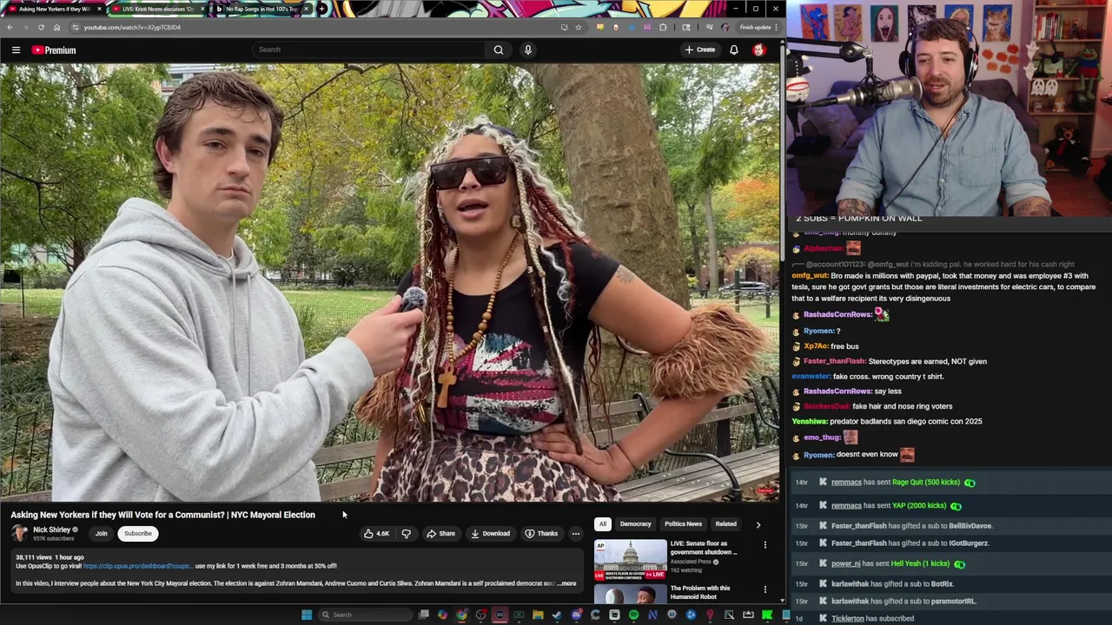Open the YouTube account avatar menu
The image size is (1112, 625).
[758, 49]
